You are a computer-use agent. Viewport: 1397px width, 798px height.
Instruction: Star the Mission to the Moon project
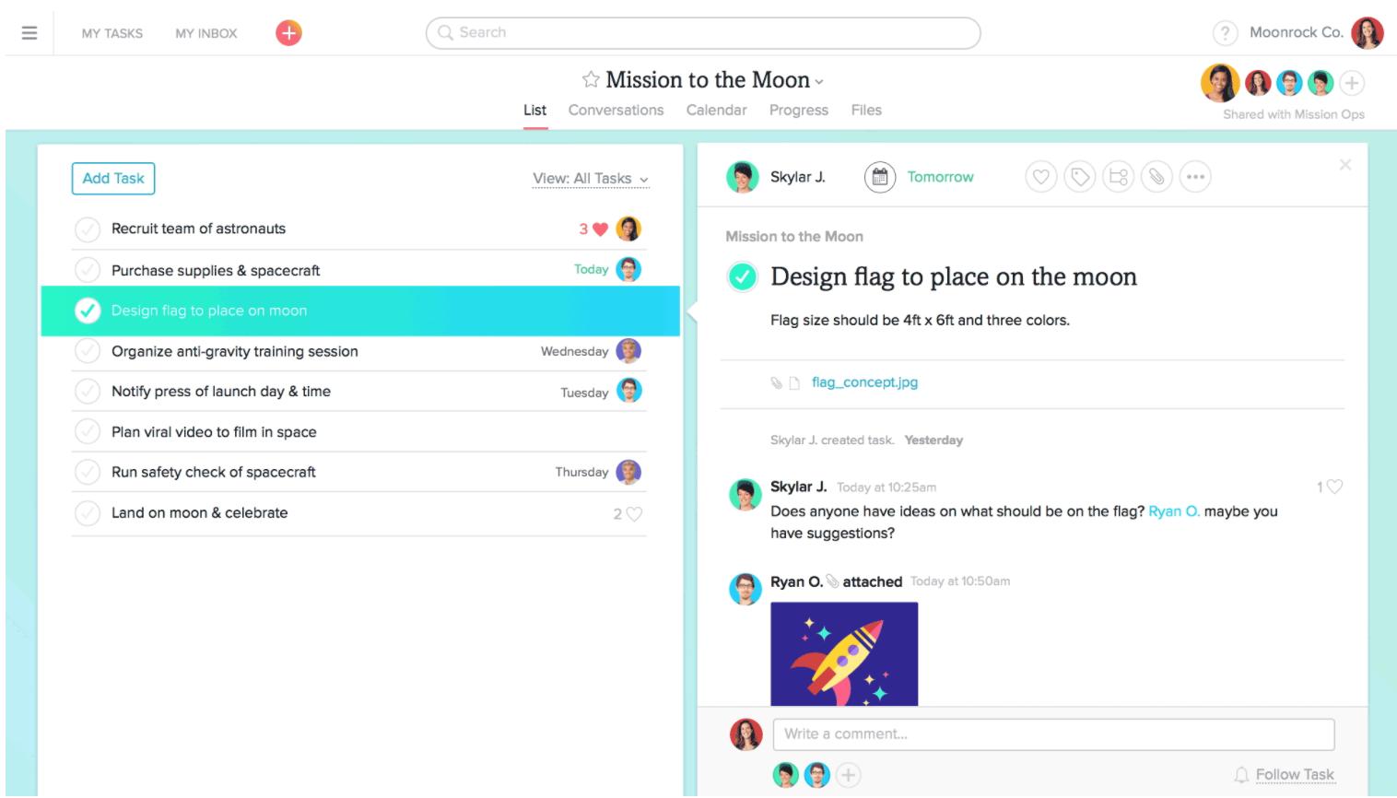(x=591, y=80)
